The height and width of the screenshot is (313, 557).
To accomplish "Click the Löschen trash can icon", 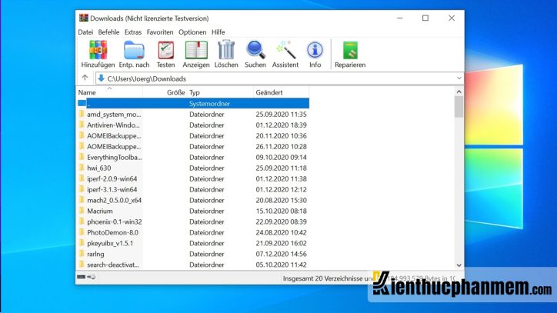I will coord(226,49).
